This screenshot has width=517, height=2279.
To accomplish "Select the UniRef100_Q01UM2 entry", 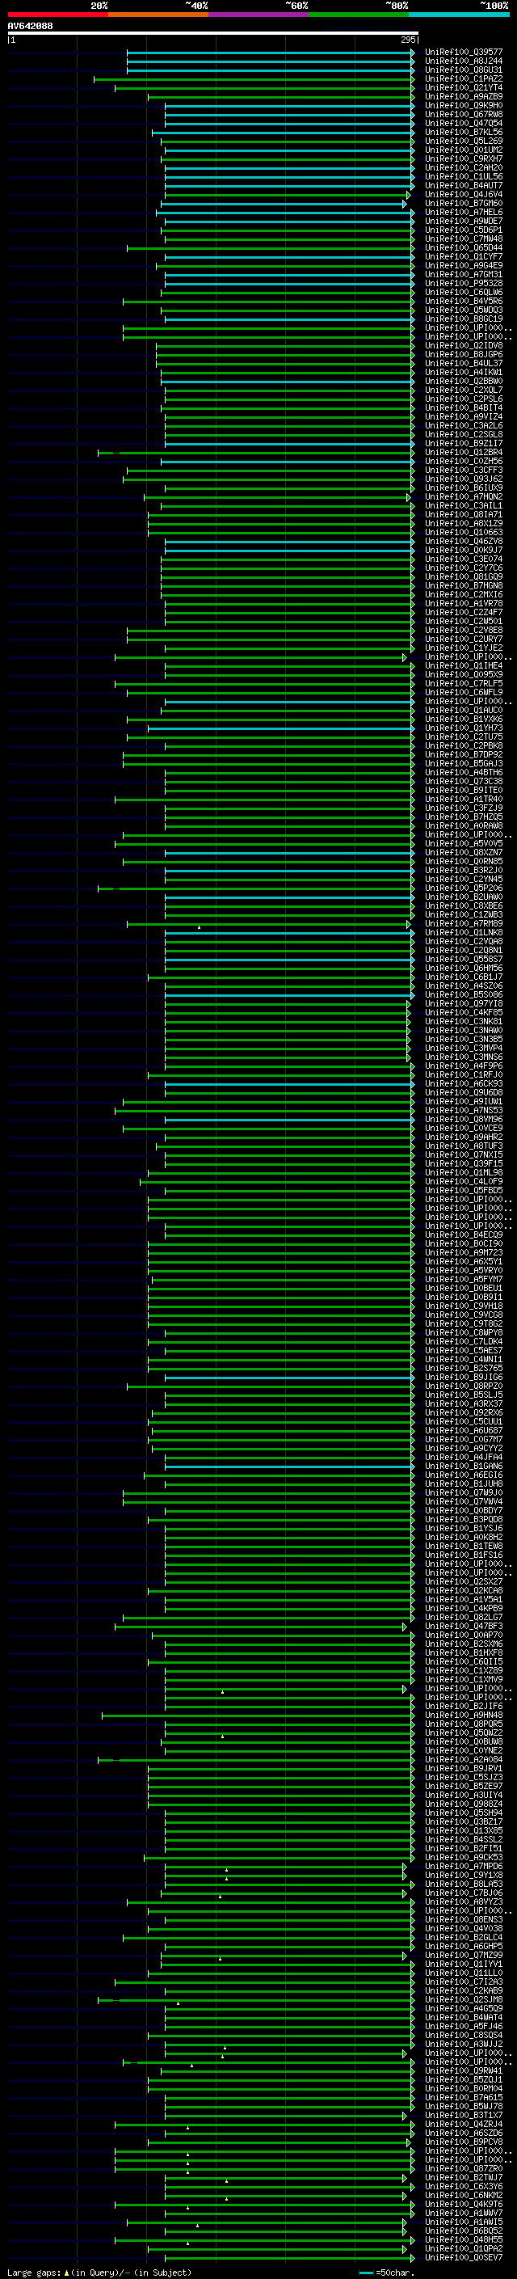I will click(x=464, y=150).
